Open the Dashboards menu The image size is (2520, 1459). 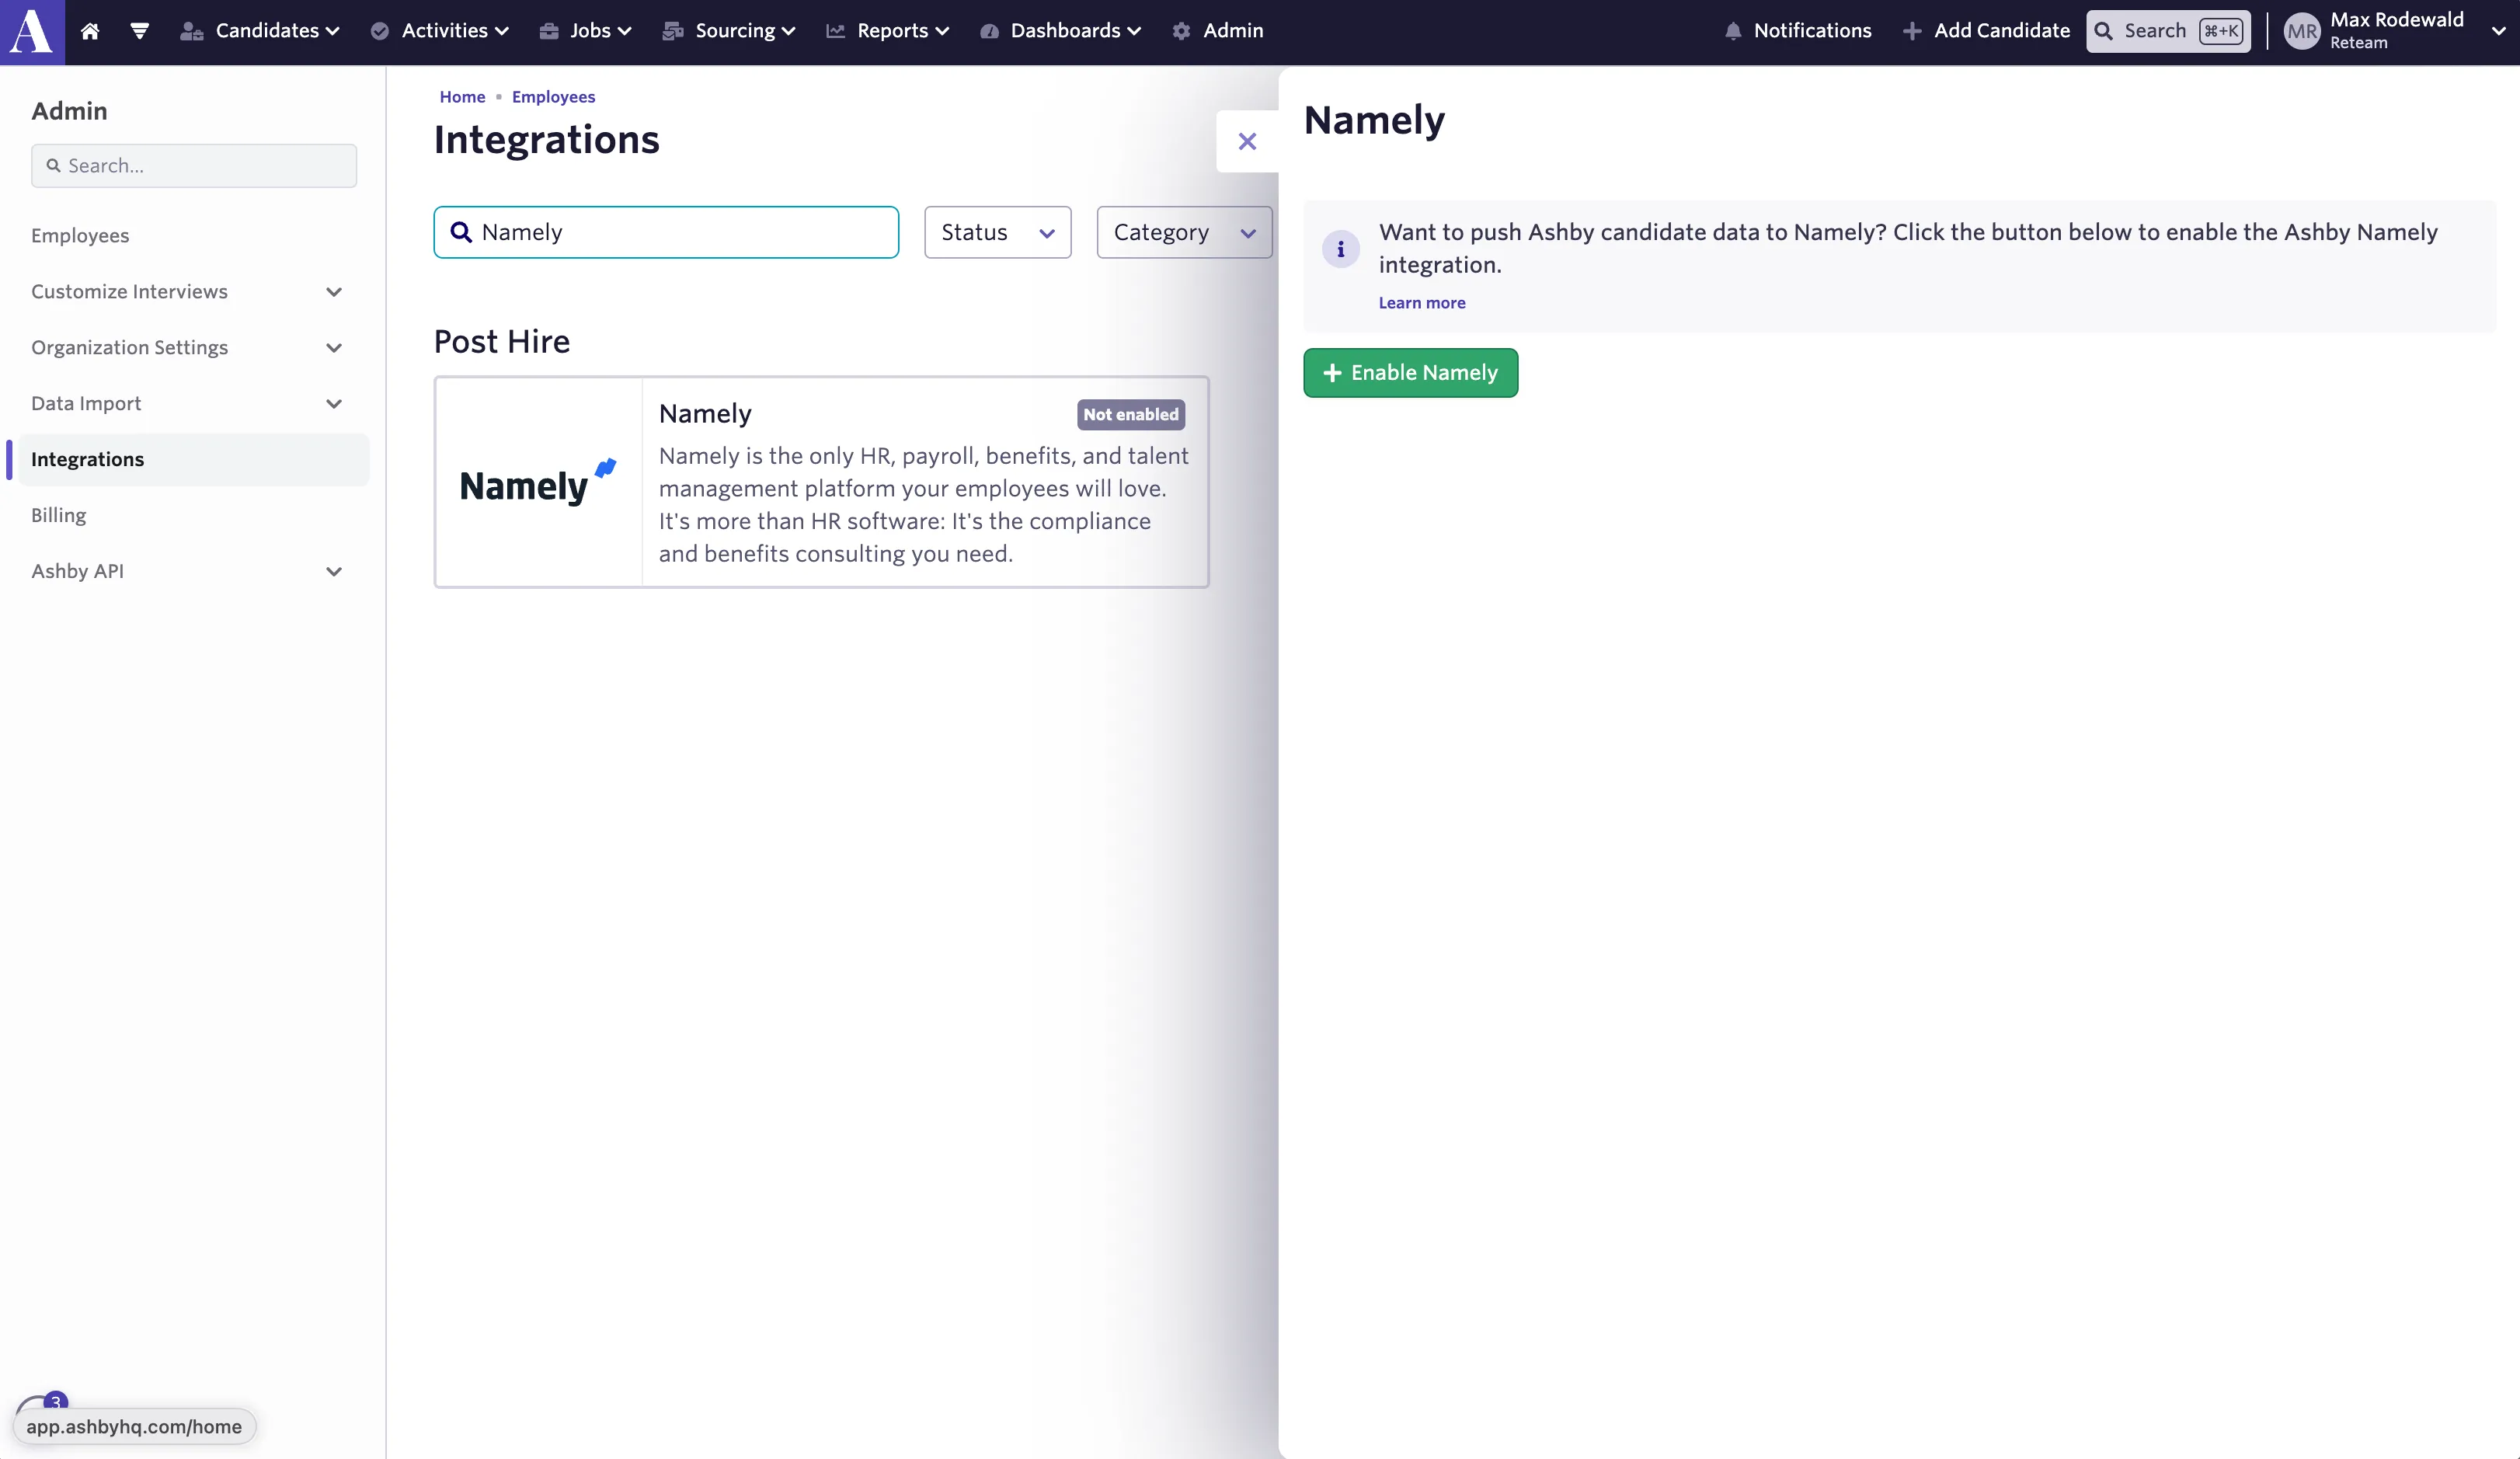click(x=1060, y=31)
